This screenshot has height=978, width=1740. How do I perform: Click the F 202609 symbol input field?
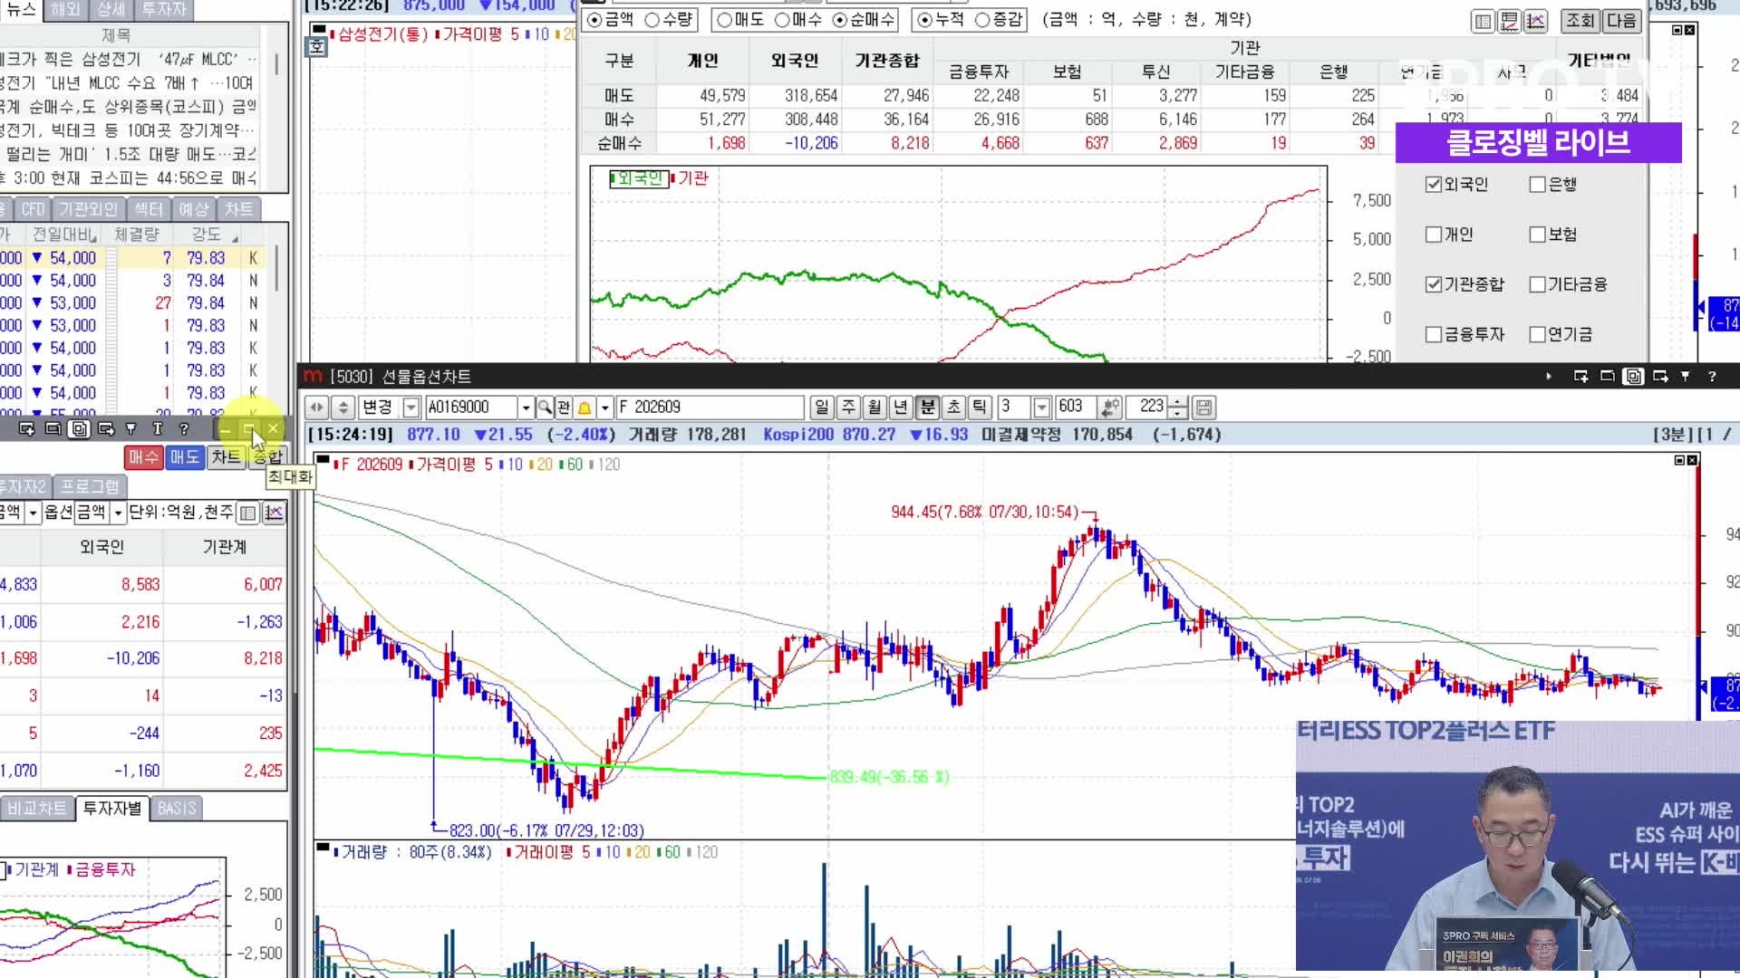click(x=710, y=407)
